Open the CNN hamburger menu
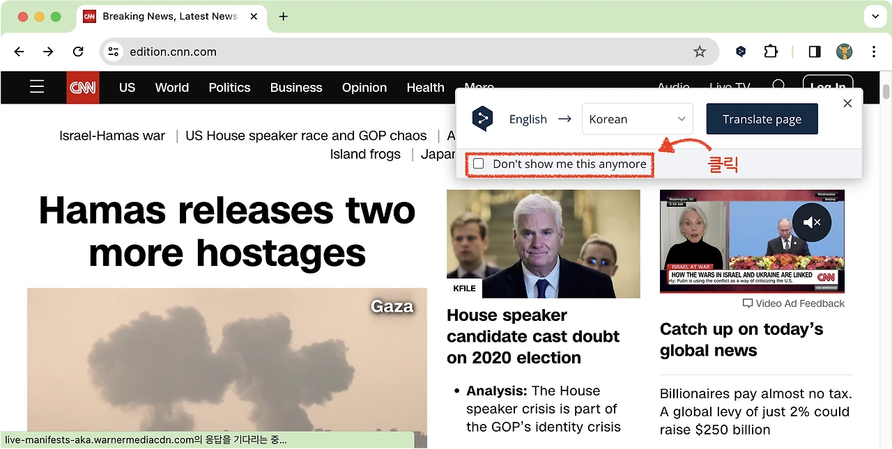 [x=37, y=87]
